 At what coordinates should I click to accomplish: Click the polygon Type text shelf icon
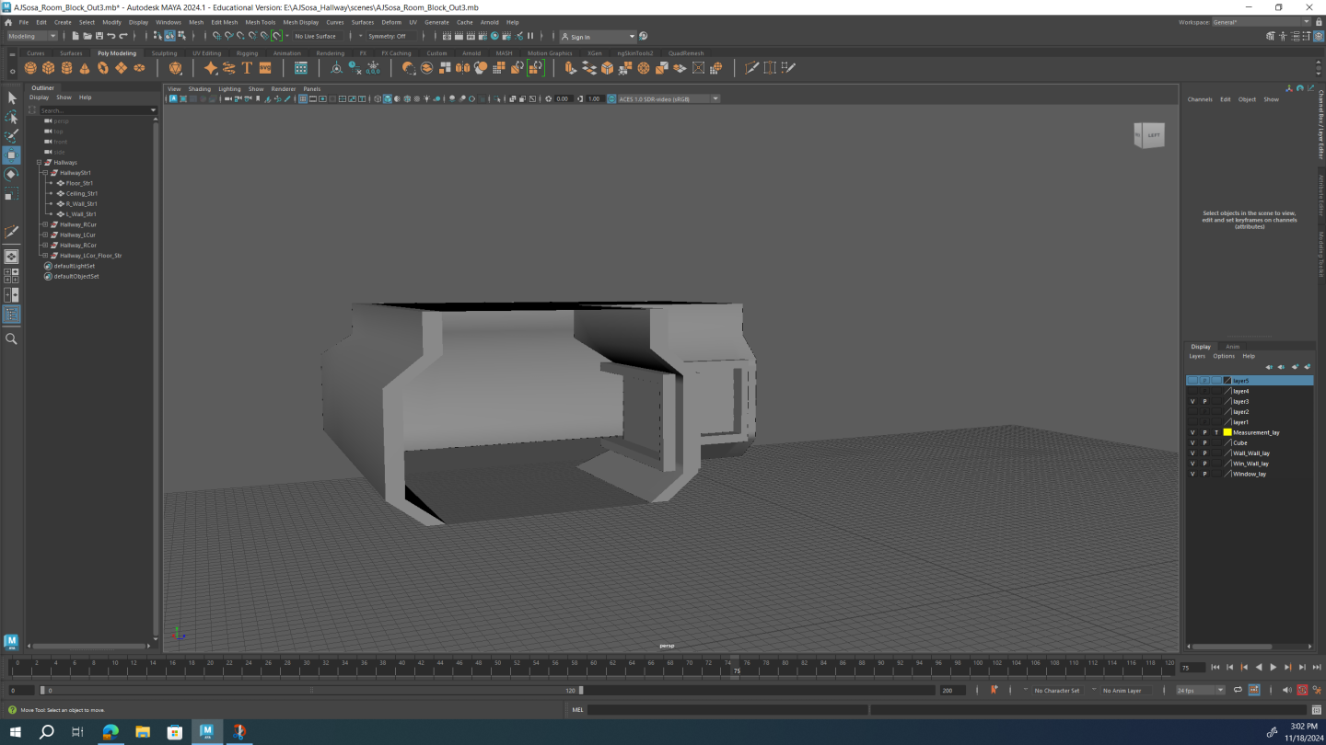coord(247,68)
